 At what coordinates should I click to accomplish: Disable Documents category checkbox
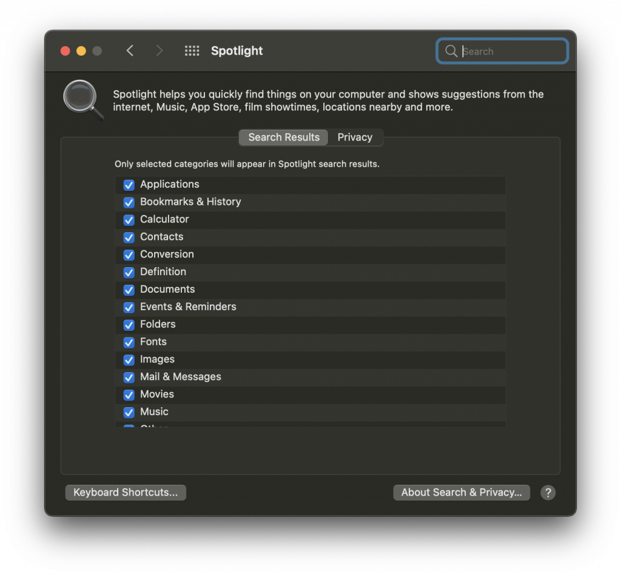tap(129, 290)
